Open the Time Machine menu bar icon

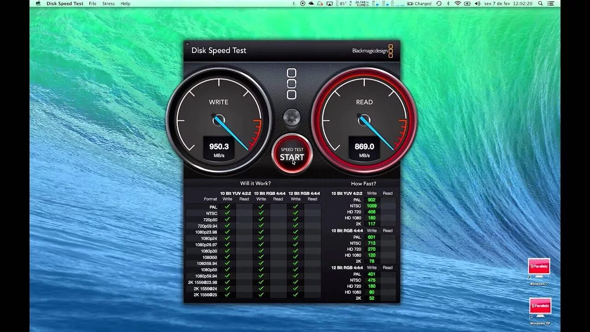pos(439,3)
